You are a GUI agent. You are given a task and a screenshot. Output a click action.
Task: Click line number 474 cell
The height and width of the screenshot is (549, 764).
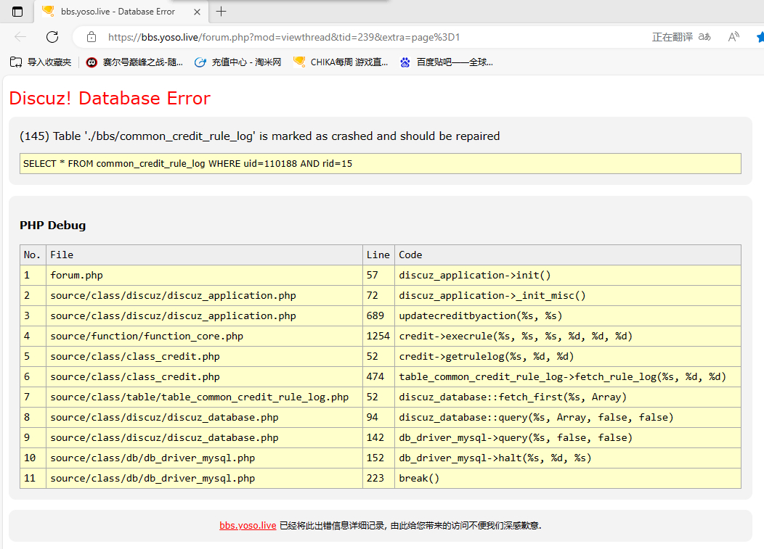(378, 376)
